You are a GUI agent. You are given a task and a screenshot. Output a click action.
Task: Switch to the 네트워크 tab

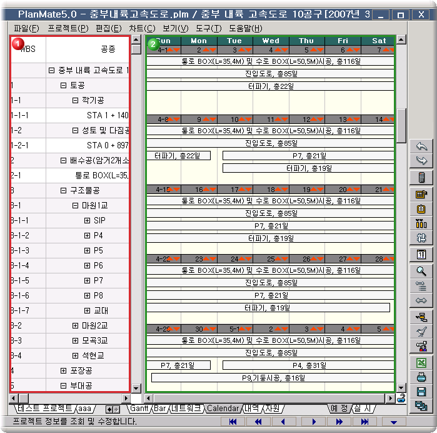tap(187, 409)
